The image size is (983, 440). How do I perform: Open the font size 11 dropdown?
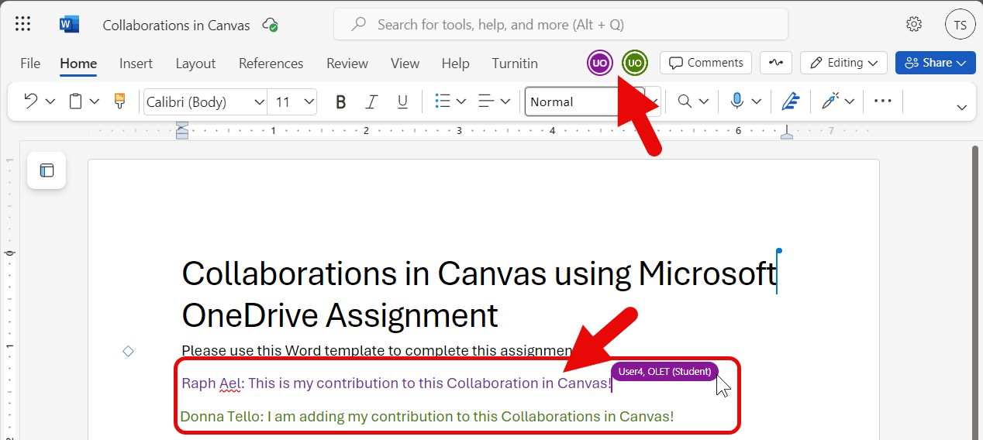292,101
